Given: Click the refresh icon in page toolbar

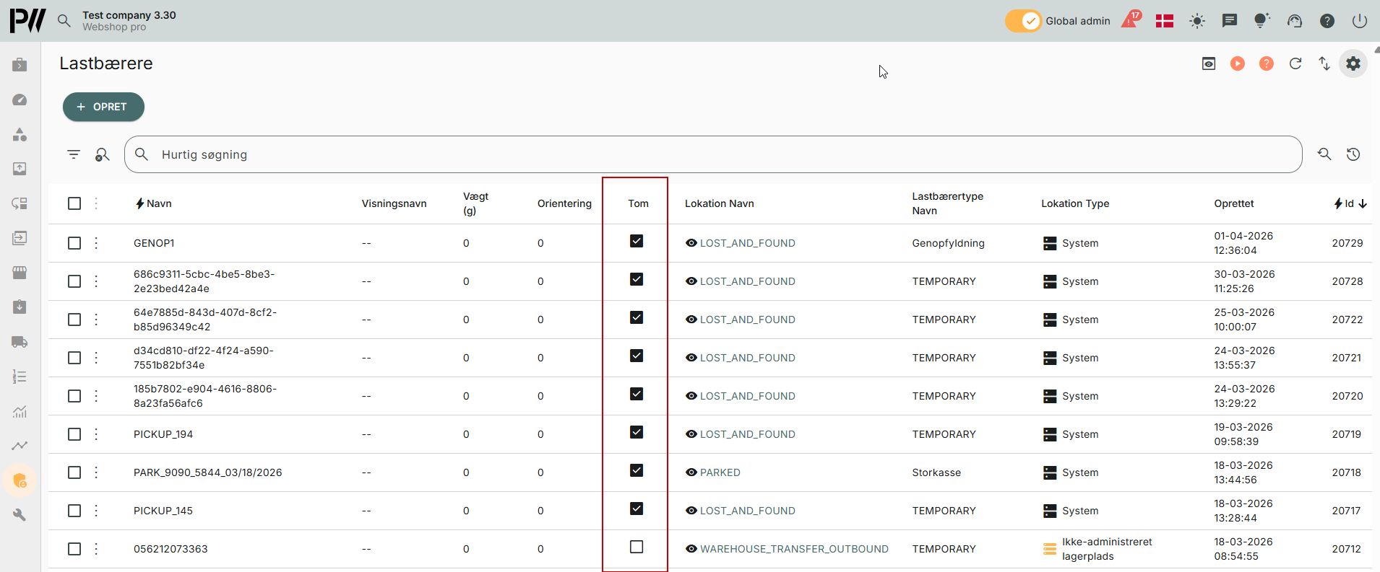Looking at the screenshot, I should [x=1295, y=63].
